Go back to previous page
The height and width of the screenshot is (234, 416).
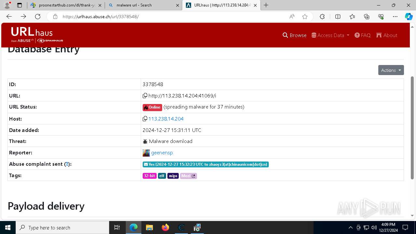tap(9, 17)
